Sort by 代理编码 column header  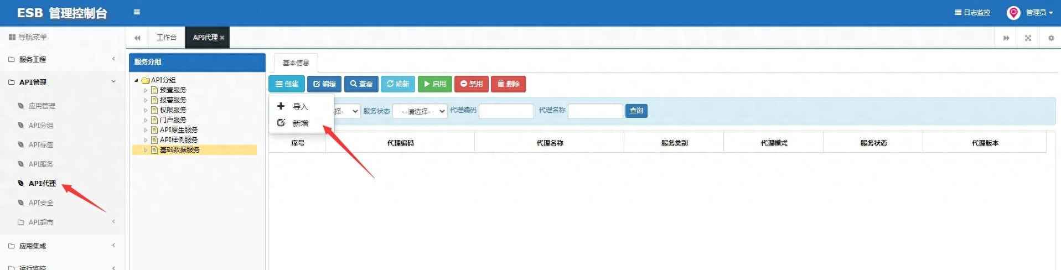pos(400,143)
